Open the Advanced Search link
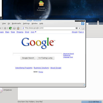 68,54
